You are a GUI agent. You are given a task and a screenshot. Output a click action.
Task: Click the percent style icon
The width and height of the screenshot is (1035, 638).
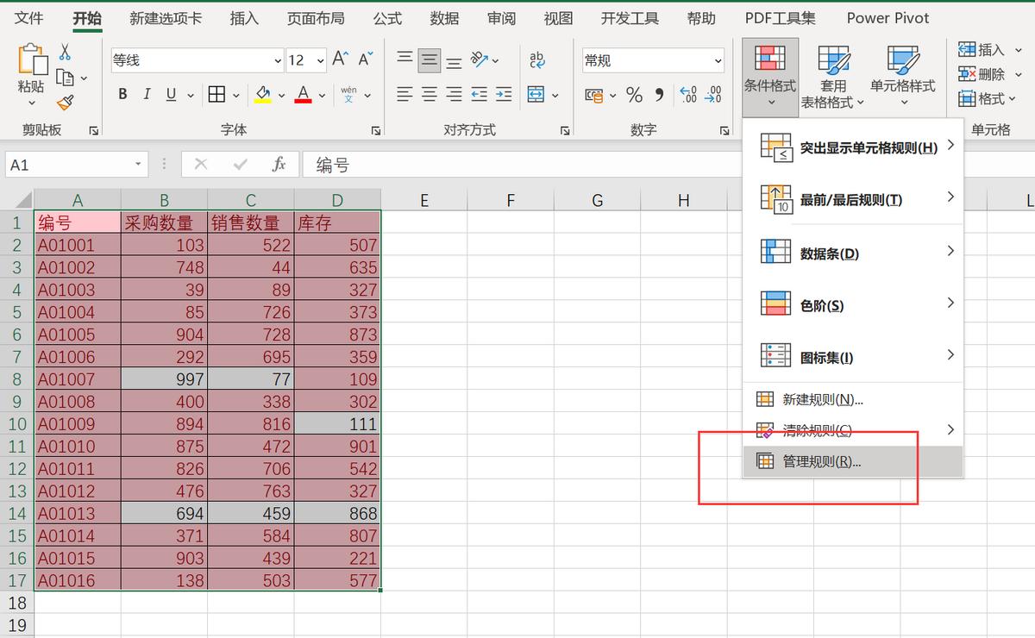[634, 94]
